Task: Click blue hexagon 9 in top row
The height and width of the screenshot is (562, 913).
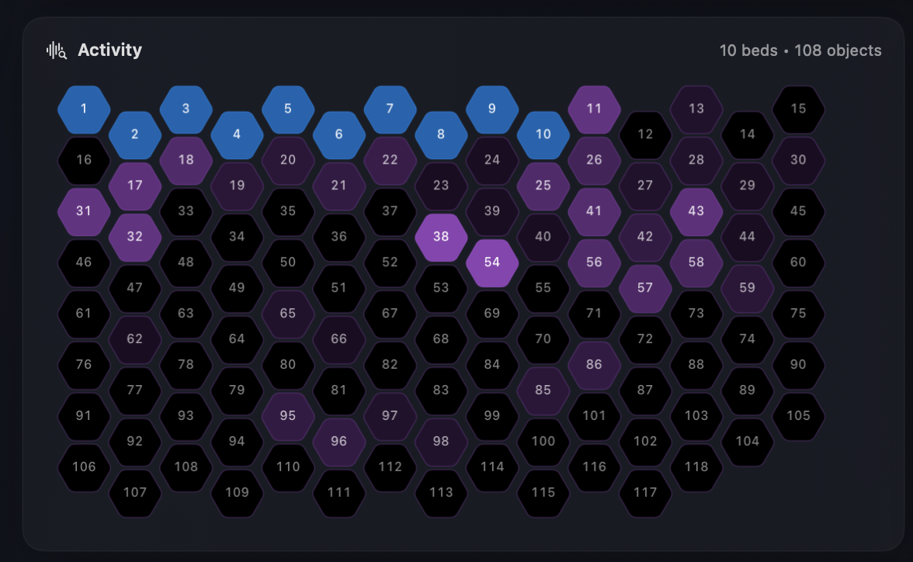Action: pyautogui.click(x=492, y=109)
